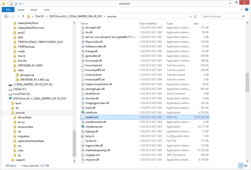Open Help with the question mark icon
251x170 pixels.
(x=247, y=9)
